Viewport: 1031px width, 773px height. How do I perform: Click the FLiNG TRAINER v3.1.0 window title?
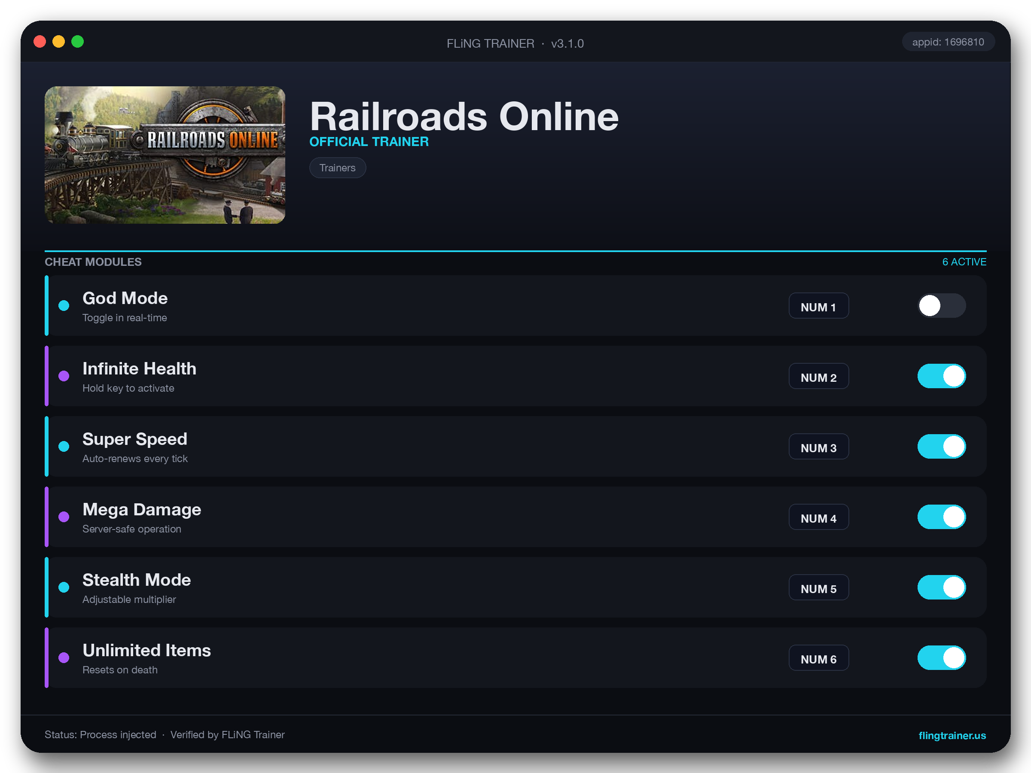click(x=515, y=43)
